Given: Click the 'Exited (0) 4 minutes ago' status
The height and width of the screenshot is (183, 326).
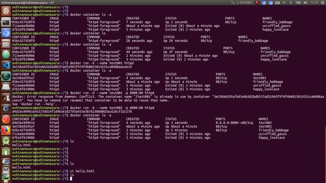Looking at the screenshot, I should click(187, 138).
